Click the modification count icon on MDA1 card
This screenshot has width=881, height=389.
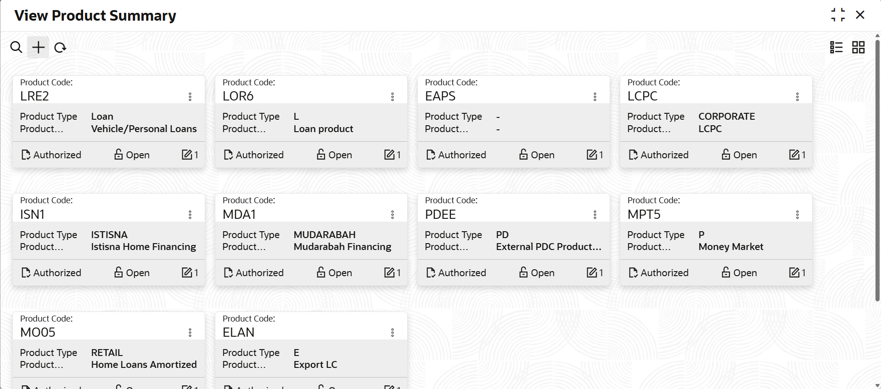pyautogui.click(x=389, y=272)
